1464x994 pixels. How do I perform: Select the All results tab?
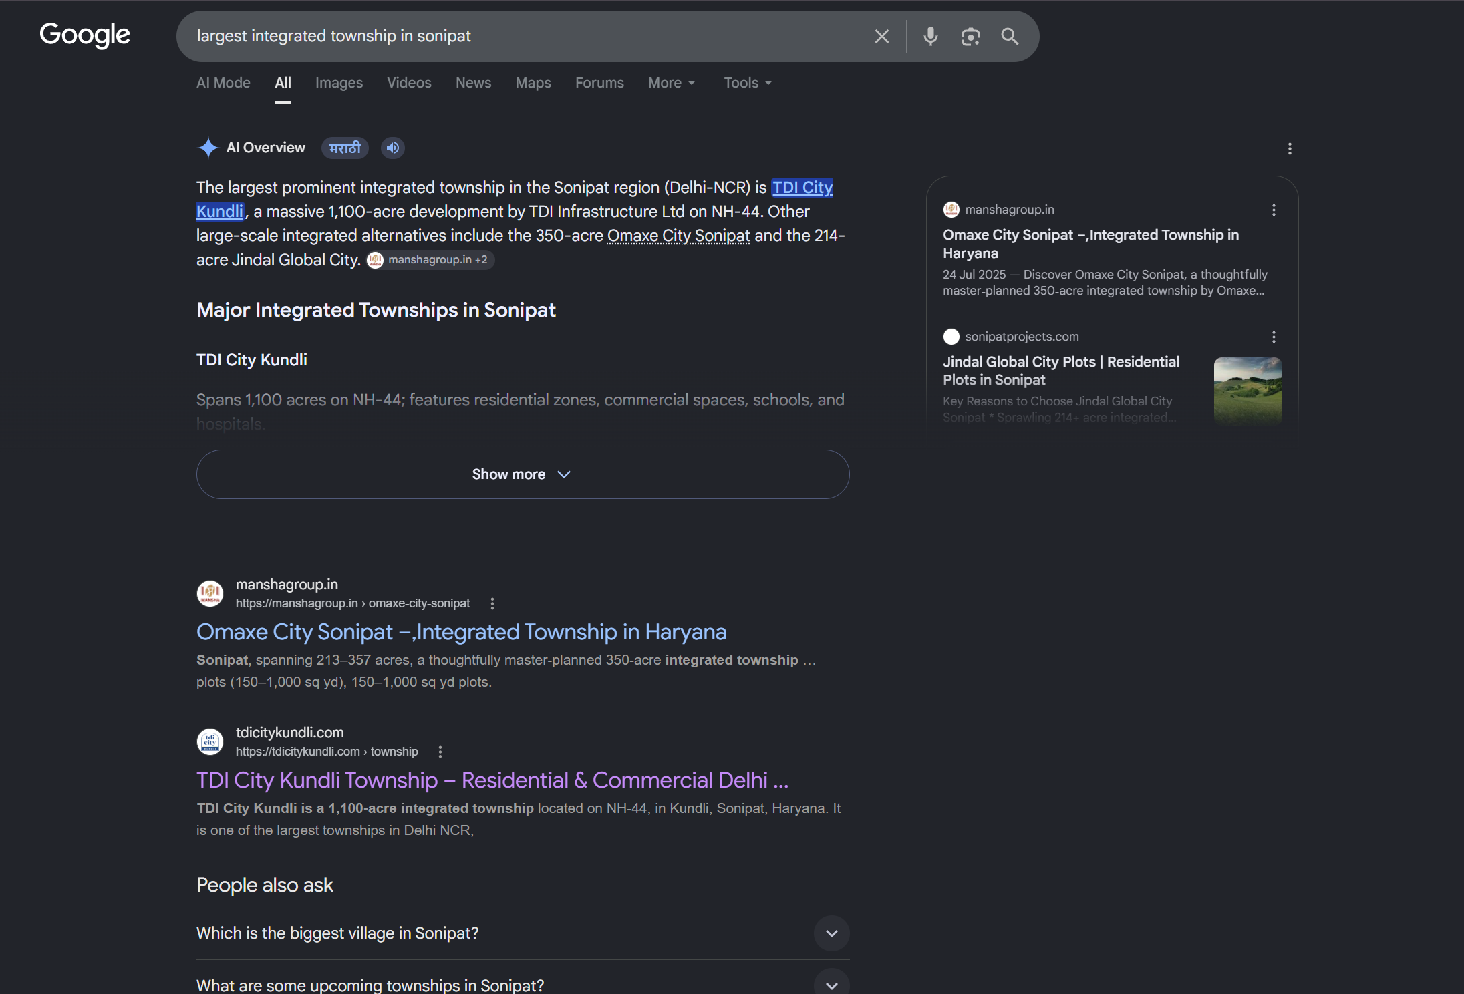coord(283,83)
